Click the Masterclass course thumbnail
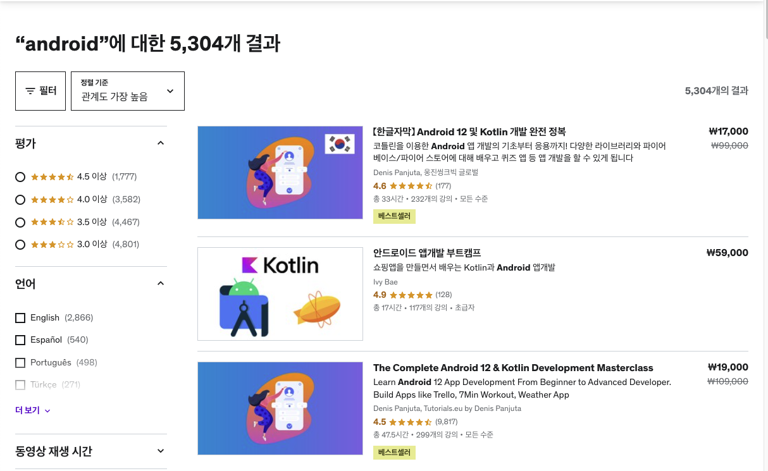The image size is (768, 471). (x=280, y=408)
